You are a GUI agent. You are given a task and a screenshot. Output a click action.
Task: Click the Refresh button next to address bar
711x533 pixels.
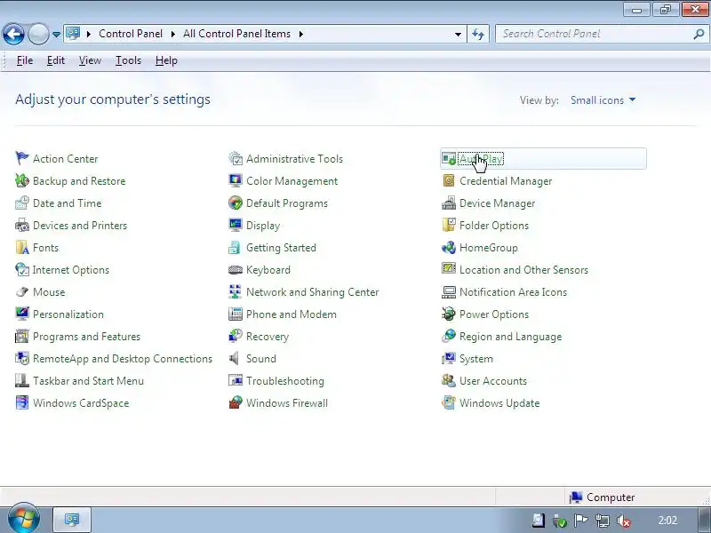pos(478,34)
